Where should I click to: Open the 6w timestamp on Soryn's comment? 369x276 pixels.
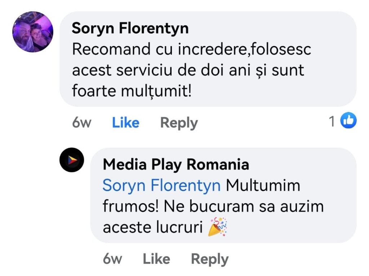tap(81, 122)
